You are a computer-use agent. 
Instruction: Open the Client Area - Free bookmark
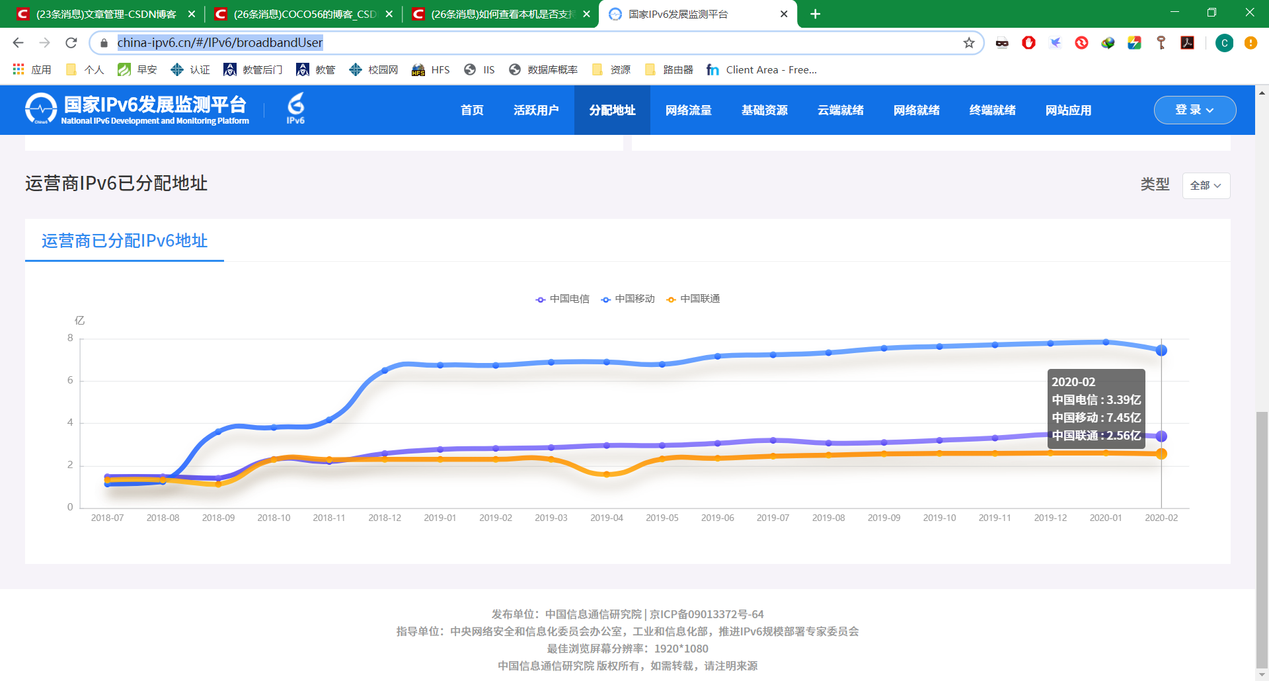[x=762, y=69]
